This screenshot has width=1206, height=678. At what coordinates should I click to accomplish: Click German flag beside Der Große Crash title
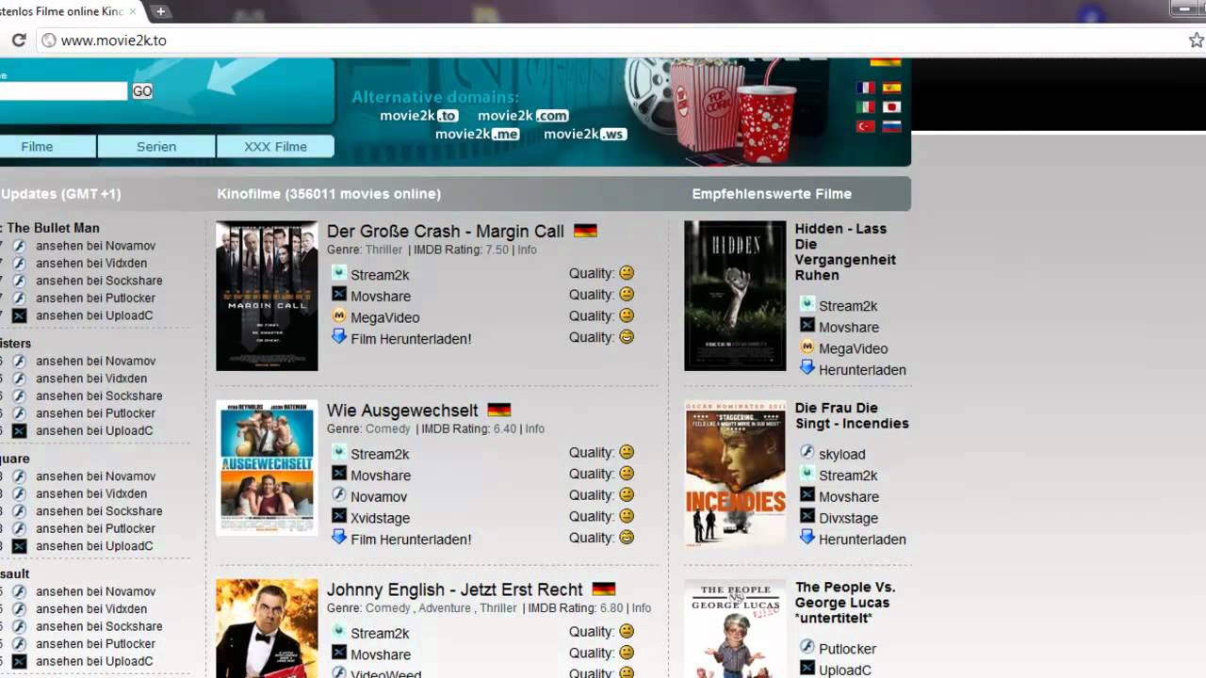[x=585, y=231]
